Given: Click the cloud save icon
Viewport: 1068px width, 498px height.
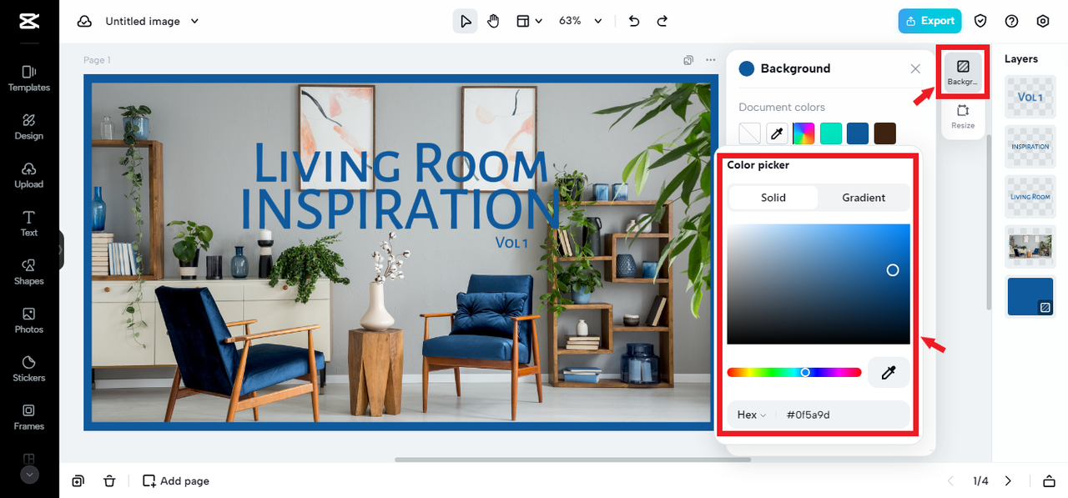Looking at the screenshot, I should (84, 22).
